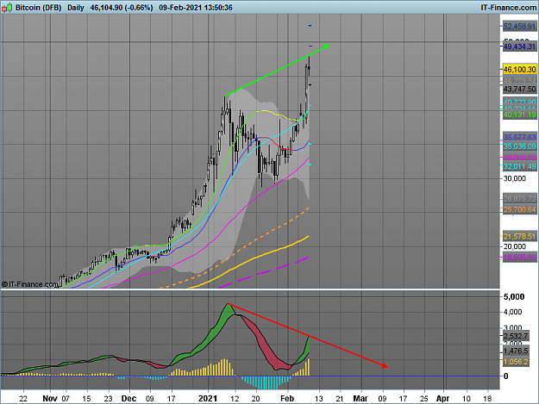Select the green 40,131.19 price label
Screen dimensions: 539x404
(519, 115)
